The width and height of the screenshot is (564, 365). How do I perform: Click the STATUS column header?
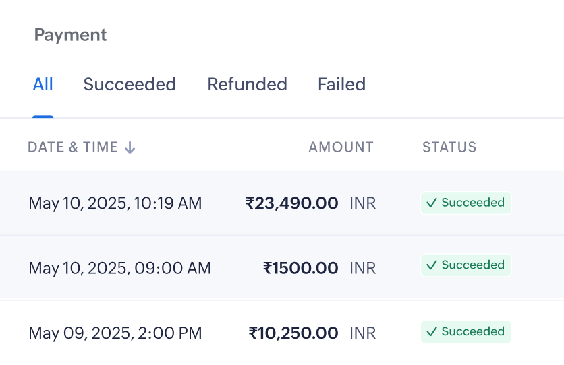(x=449, y=147)
